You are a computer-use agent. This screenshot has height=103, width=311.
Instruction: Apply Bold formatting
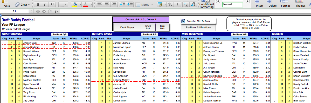coord(38,5)
